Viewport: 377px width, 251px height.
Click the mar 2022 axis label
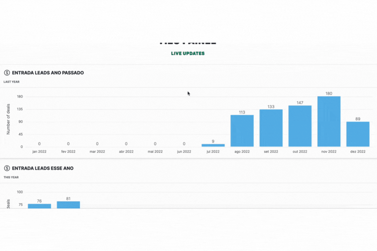click(x=97, y=151)
